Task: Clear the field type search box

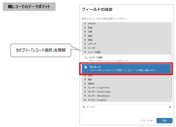Action: 170,107
